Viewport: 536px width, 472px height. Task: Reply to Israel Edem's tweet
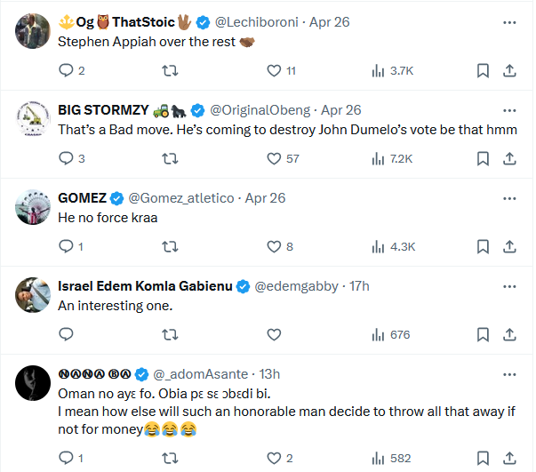(x=66, y=334)
